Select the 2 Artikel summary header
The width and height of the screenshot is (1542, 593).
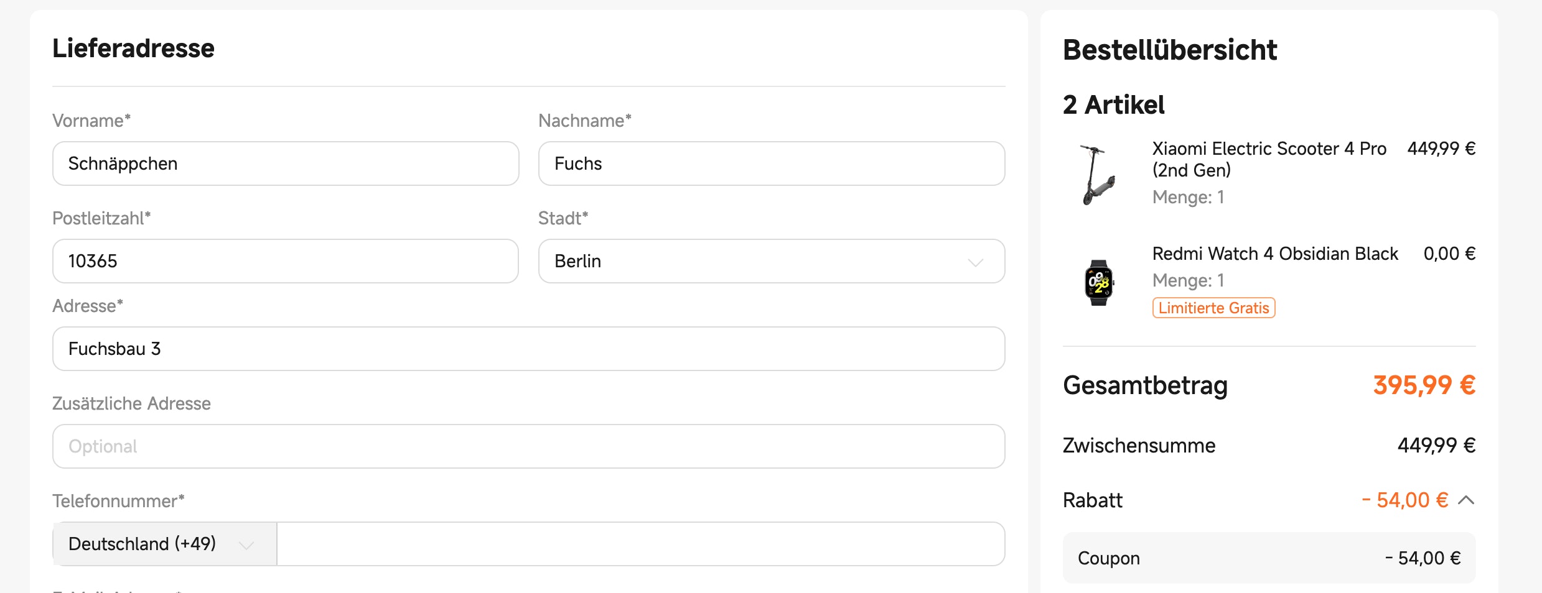[1113, 104]
